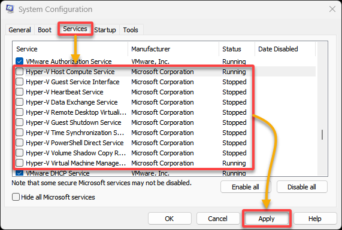342x230 pixels.
Task: Sort by the Service column header
Action: coord(70,49)
